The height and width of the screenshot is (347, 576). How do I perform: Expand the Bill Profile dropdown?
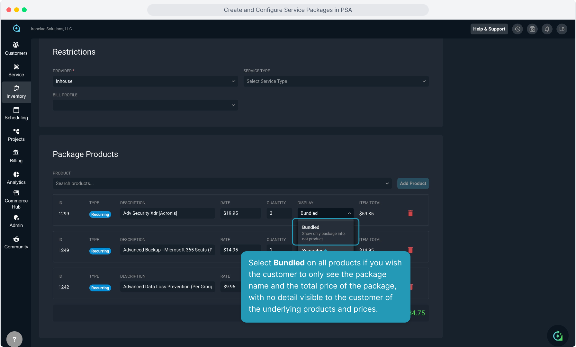(x=145, y=105)
